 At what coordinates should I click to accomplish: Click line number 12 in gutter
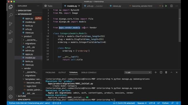48,42
